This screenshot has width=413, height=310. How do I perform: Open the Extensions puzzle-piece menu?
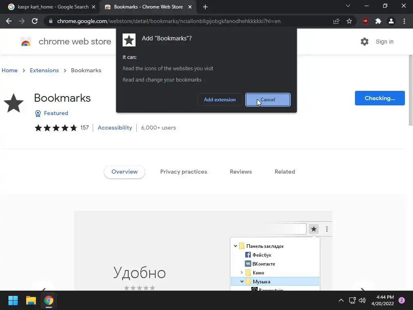click(378, 21)
